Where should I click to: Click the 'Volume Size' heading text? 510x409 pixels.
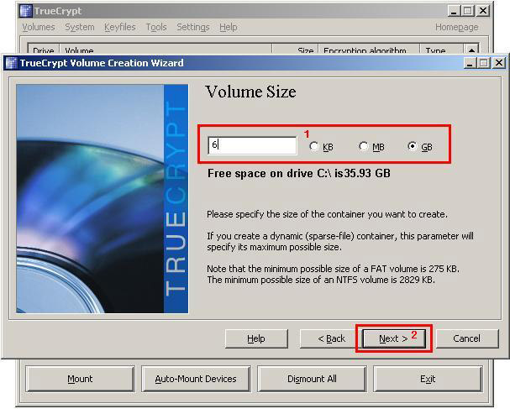(x=250, y=92)
